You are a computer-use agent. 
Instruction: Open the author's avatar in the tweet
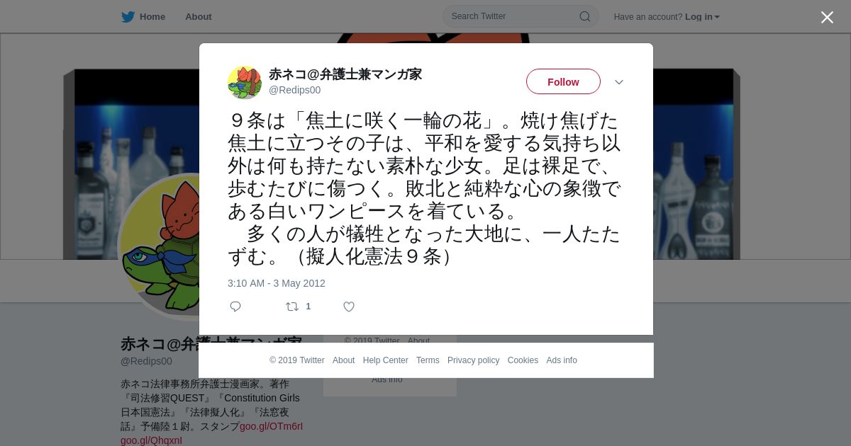[x=245, y=82]
